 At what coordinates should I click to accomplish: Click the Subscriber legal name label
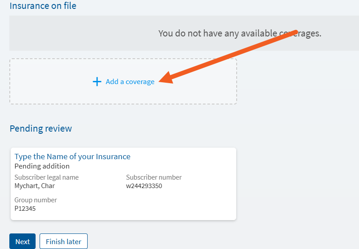46,177
